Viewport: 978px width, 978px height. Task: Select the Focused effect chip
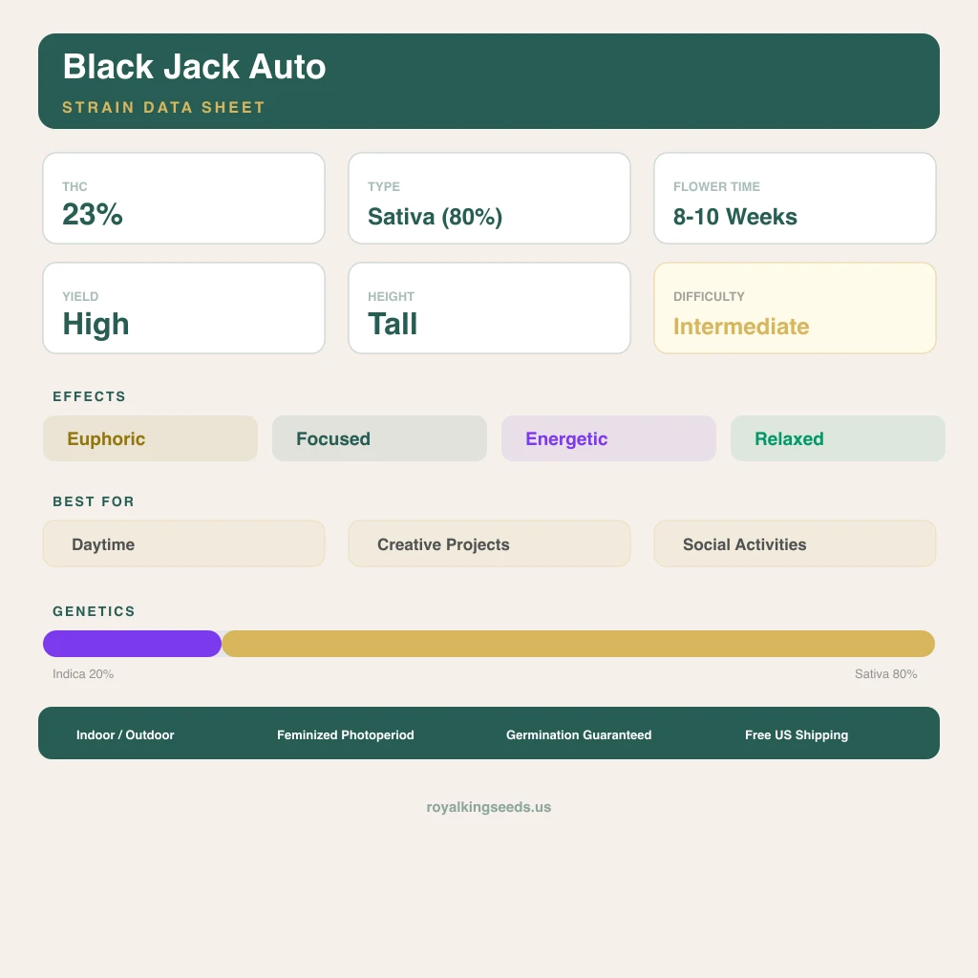click(379, 438)
